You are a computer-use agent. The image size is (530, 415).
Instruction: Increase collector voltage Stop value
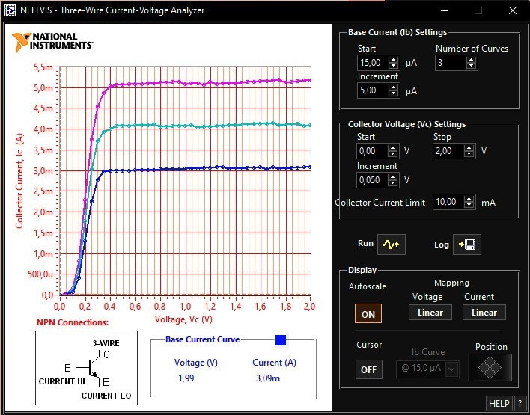[x=469, y=148]
